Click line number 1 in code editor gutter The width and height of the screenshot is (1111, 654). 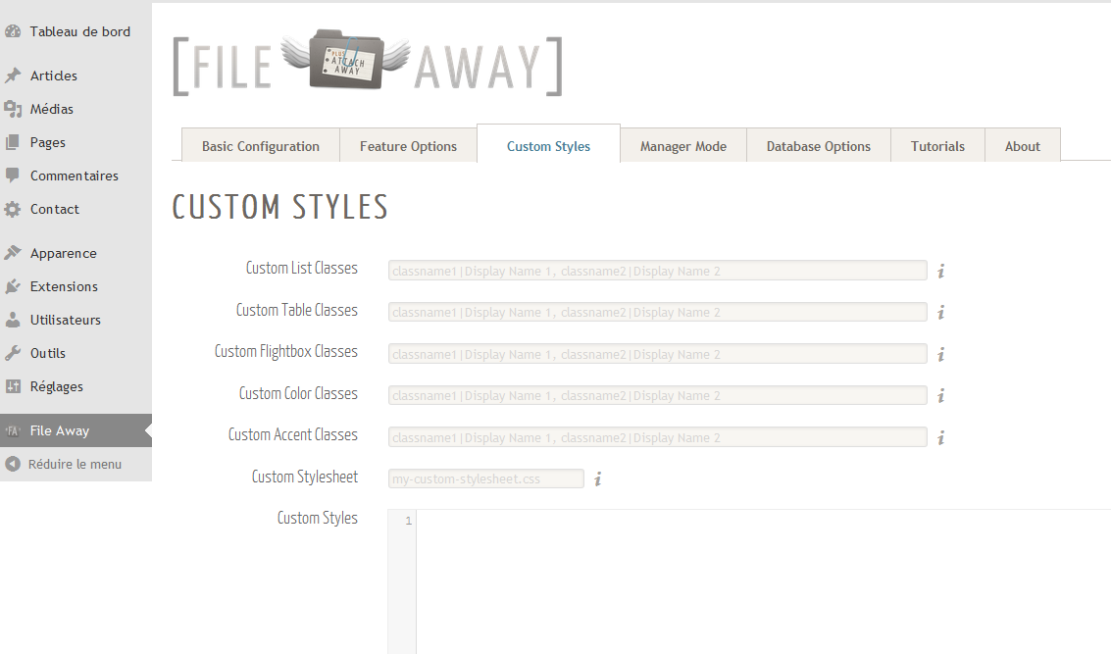tap(408, 521)
